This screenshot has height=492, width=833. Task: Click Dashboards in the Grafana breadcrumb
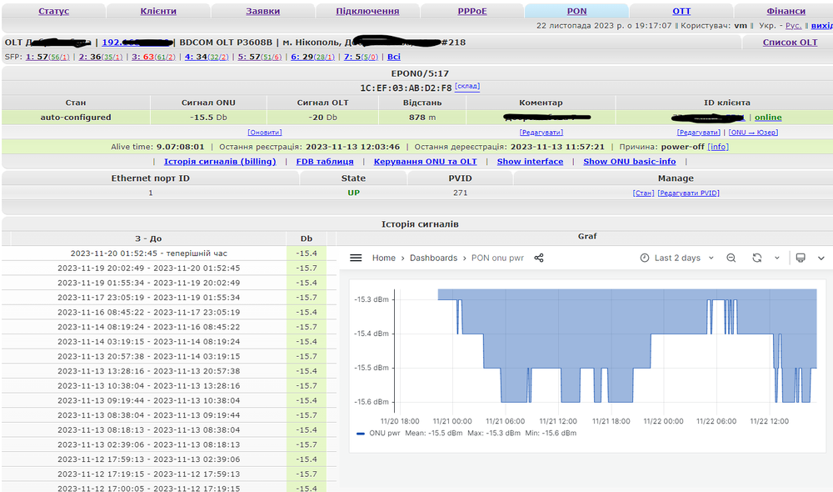coord(433,258)
